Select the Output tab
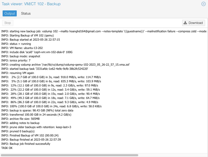This screenshot has height=157, width=208. [10, 13]
